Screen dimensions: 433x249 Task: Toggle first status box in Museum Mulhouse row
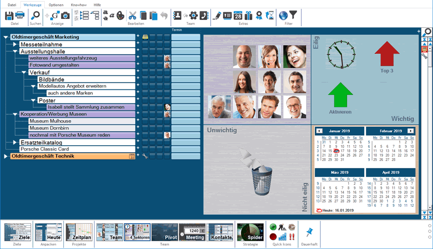[x=145, y=121]
